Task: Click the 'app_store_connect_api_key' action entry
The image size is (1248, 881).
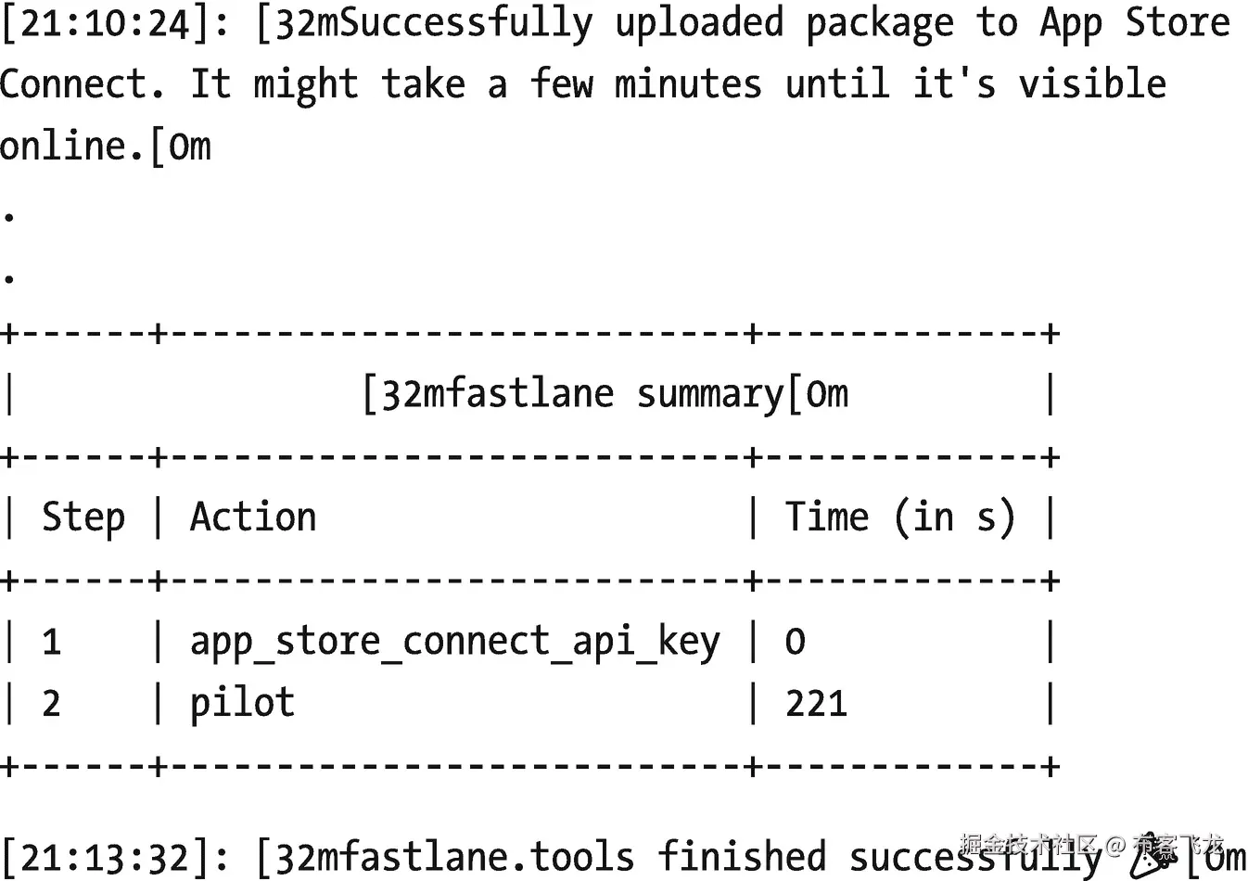Action: point(454,642)
